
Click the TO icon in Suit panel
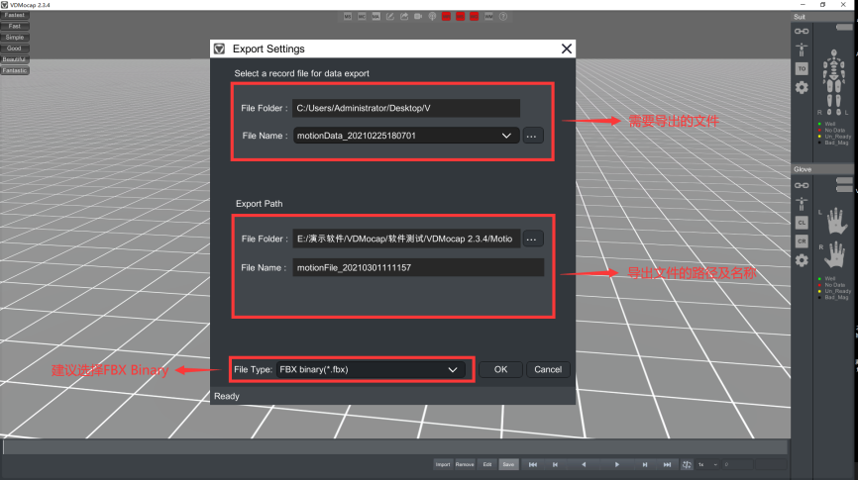(x=802, y=68)
